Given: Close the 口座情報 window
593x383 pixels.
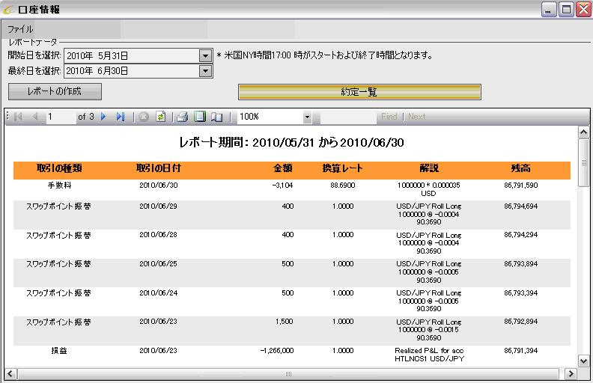Looking at the screenshot, I should [x=583, y=10].
